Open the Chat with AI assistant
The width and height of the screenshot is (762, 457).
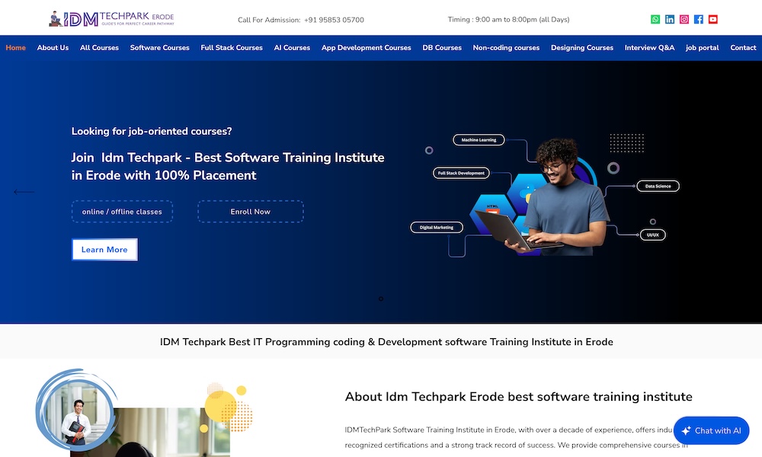click(711, 430)
